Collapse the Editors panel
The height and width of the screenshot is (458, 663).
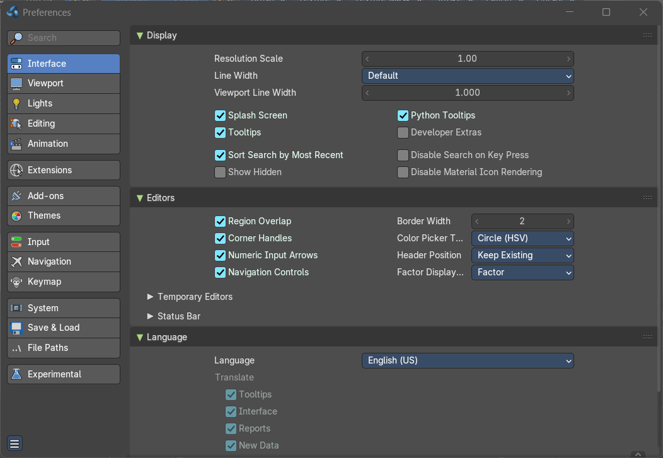pyautogui.click(x=140, y=198)
